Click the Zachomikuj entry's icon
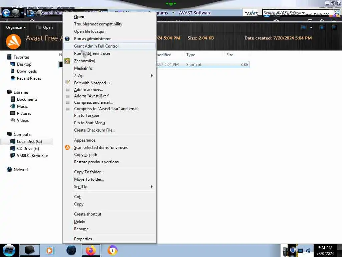Viewport: 342px width, 257px height. click(x=67, y=61)
